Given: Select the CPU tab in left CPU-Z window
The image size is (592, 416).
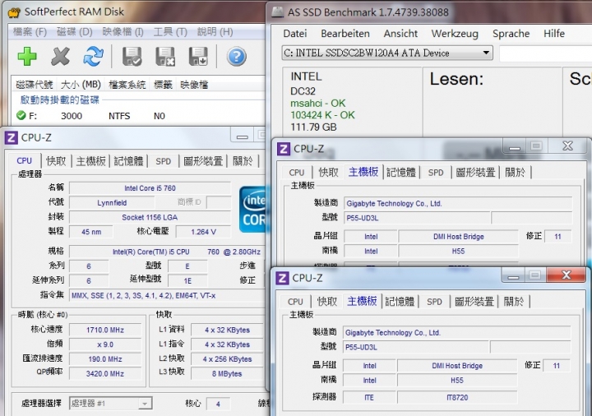Looking at the screenshot, I should click(x=24, y=161).
